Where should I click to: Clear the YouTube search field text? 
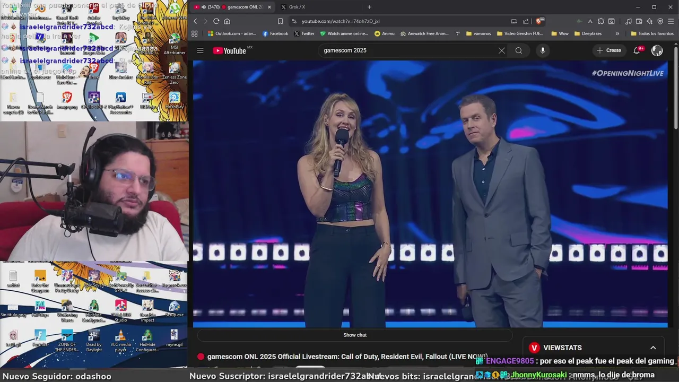(x=501, y=50)
